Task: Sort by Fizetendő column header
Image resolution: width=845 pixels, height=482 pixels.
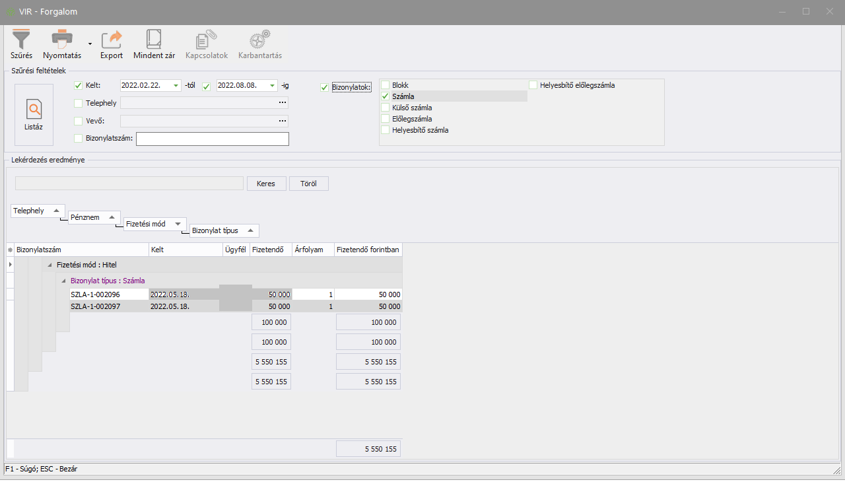Action: [271, 250]
